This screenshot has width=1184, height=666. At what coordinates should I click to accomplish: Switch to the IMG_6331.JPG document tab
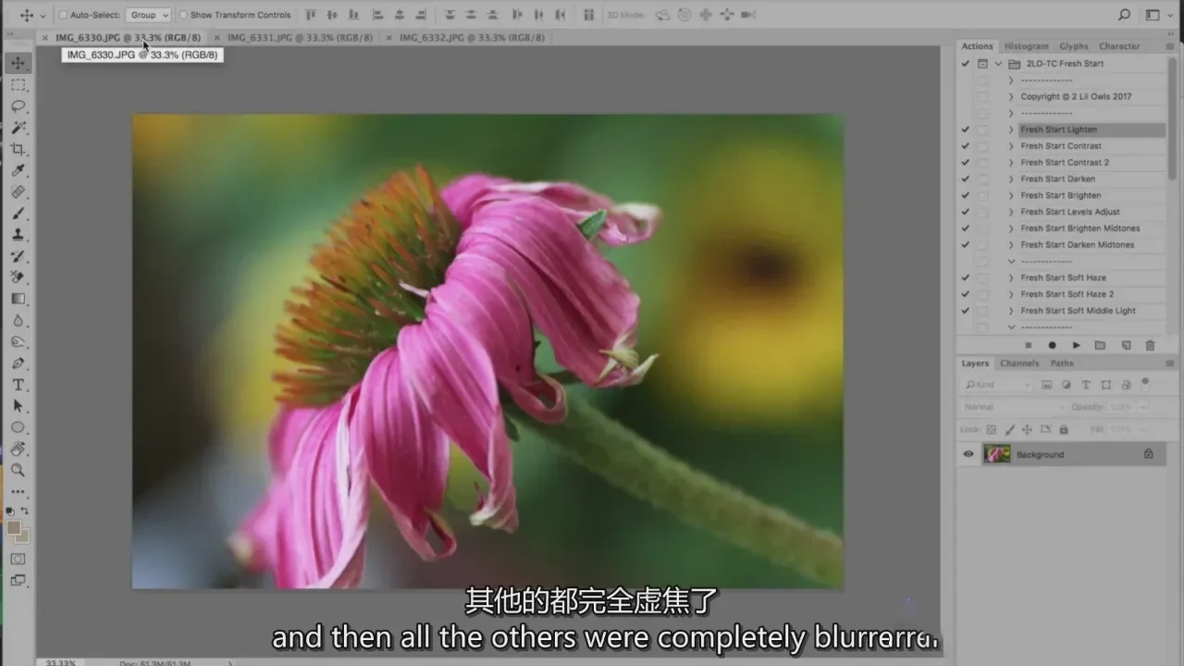(x=301, y=38)
